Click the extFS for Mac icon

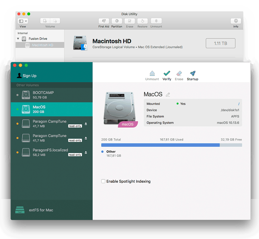pos(20,210)
